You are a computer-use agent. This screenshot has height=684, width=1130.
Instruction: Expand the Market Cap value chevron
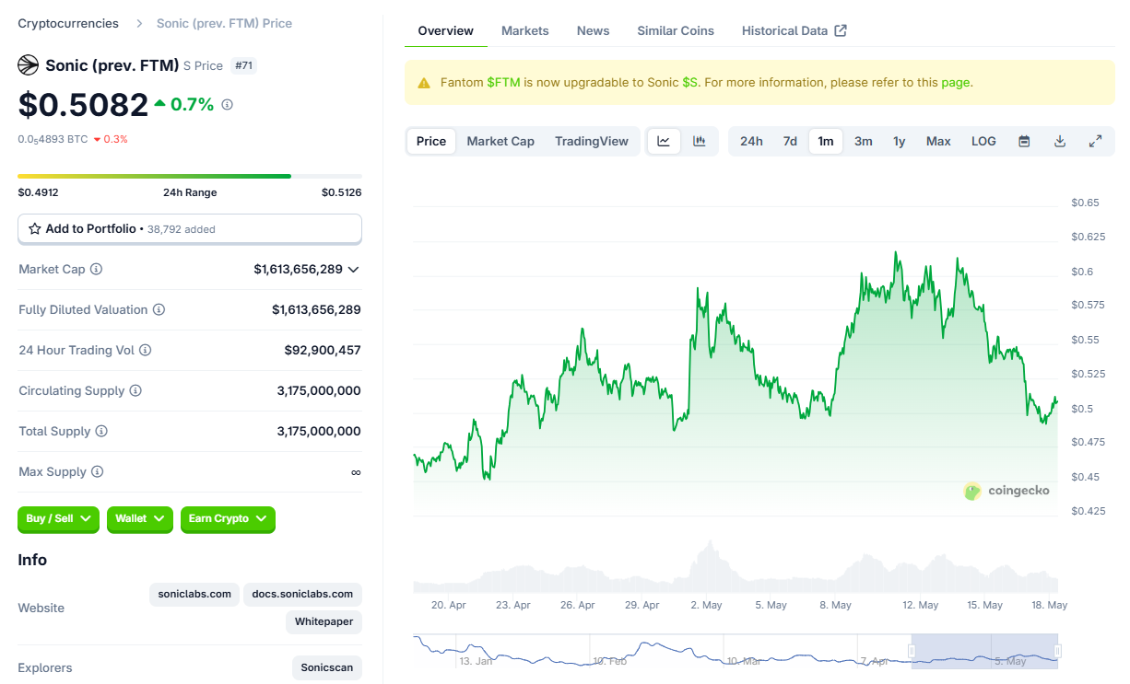(354, 270)
